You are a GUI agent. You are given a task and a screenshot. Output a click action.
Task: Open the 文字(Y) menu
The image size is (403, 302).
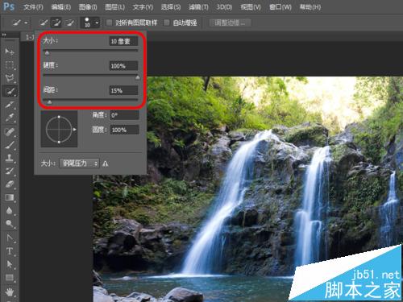coord(143,7)
